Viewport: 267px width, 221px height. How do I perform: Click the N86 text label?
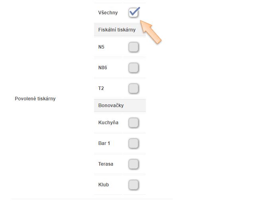[x=102, y=68]
